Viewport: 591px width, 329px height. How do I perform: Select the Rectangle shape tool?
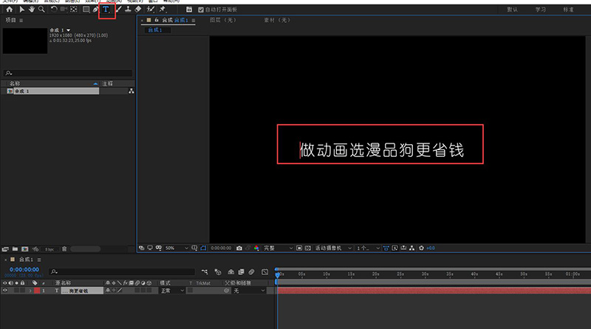tap(86, 10)
